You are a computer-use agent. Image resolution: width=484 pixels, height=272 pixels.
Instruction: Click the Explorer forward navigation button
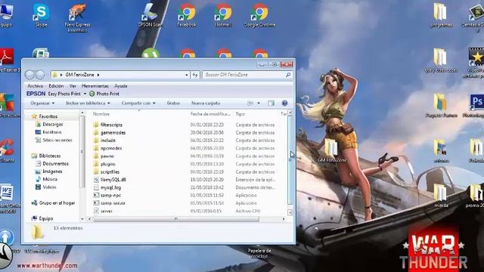pos(40,75)
